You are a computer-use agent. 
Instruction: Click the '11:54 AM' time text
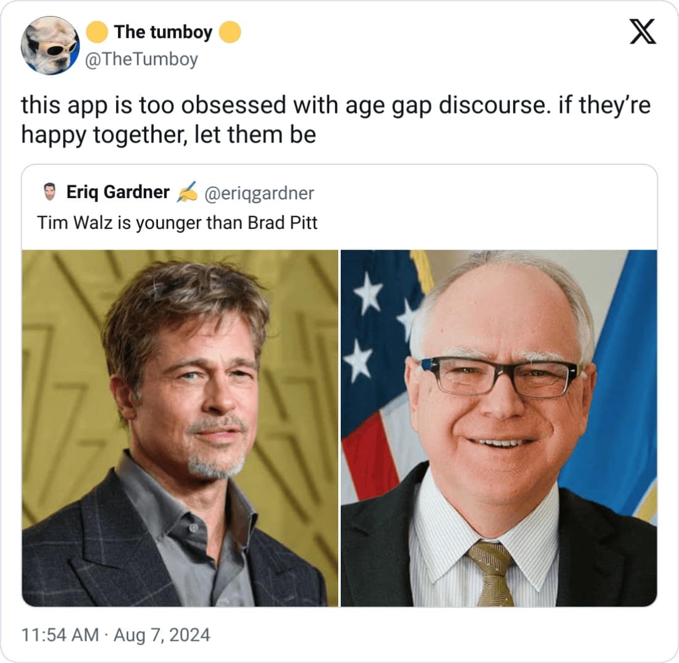click(60, 635)
